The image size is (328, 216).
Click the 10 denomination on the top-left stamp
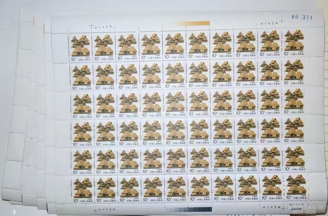(73, 60)
